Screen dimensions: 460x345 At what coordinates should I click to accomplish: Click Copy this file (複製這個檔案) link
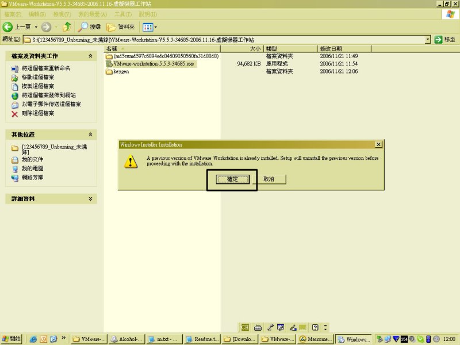point(38,86)
